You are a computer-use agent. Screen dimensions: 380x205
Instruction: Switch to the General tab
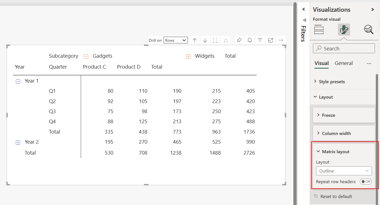(344, 63)
